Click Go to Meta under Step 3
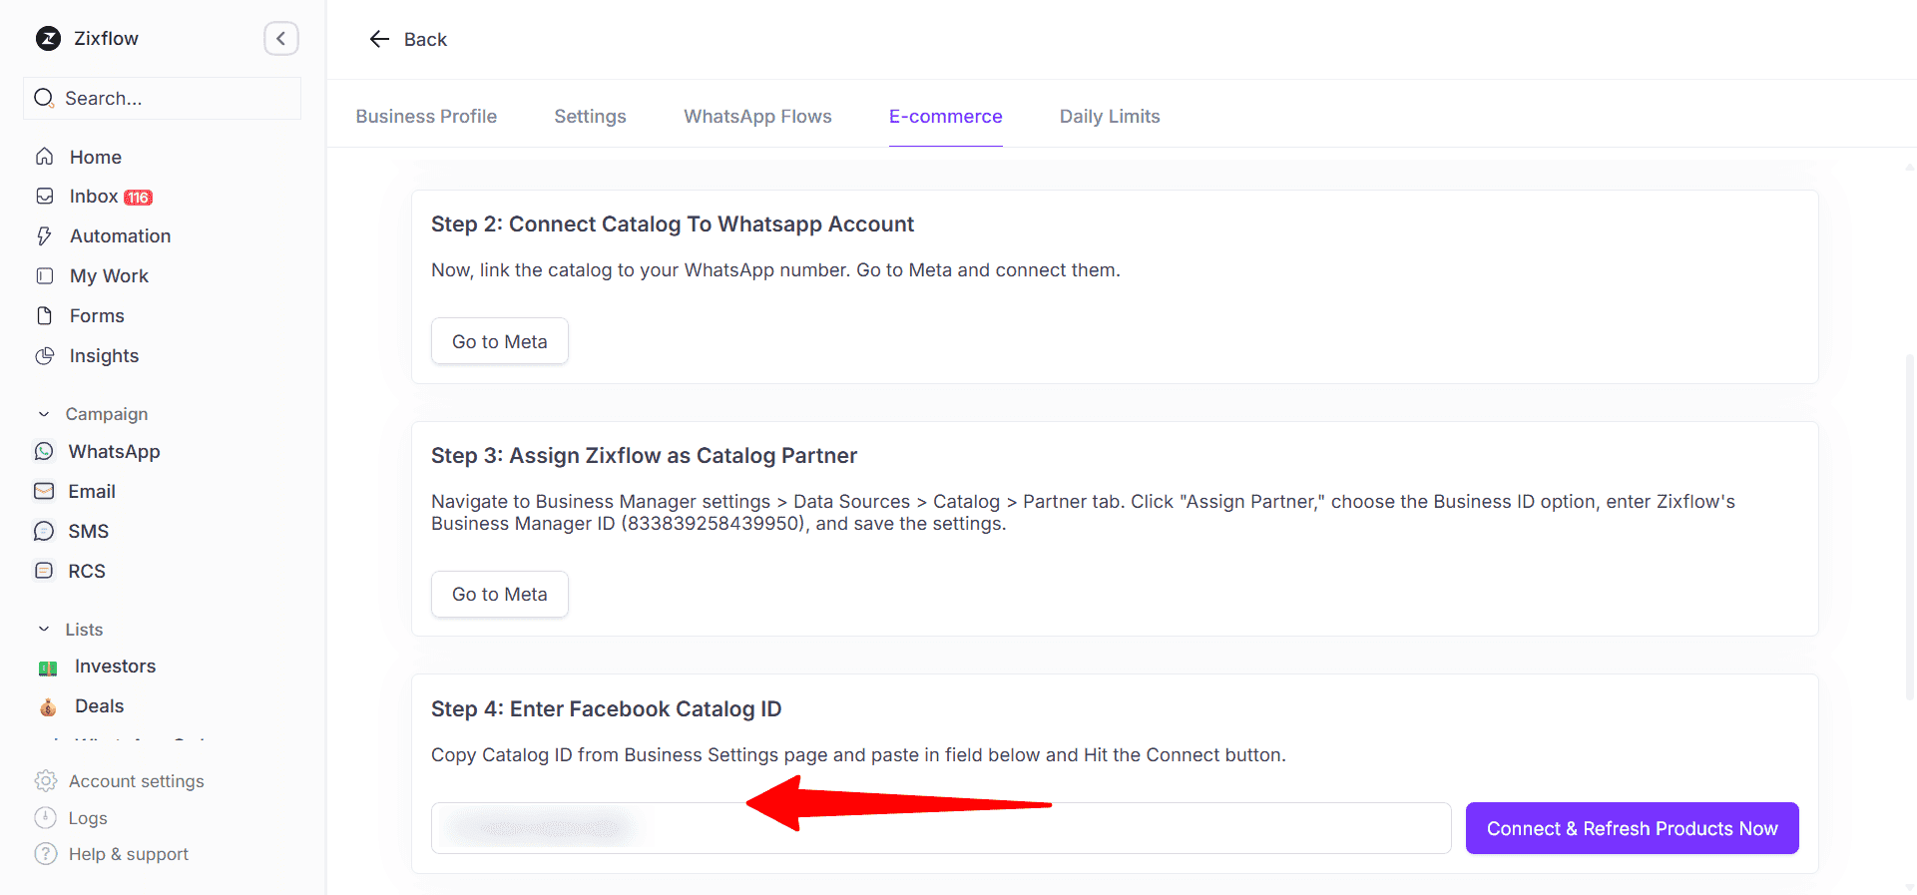The height and width of the screenshot is (895, 1917). pos(500,594)
